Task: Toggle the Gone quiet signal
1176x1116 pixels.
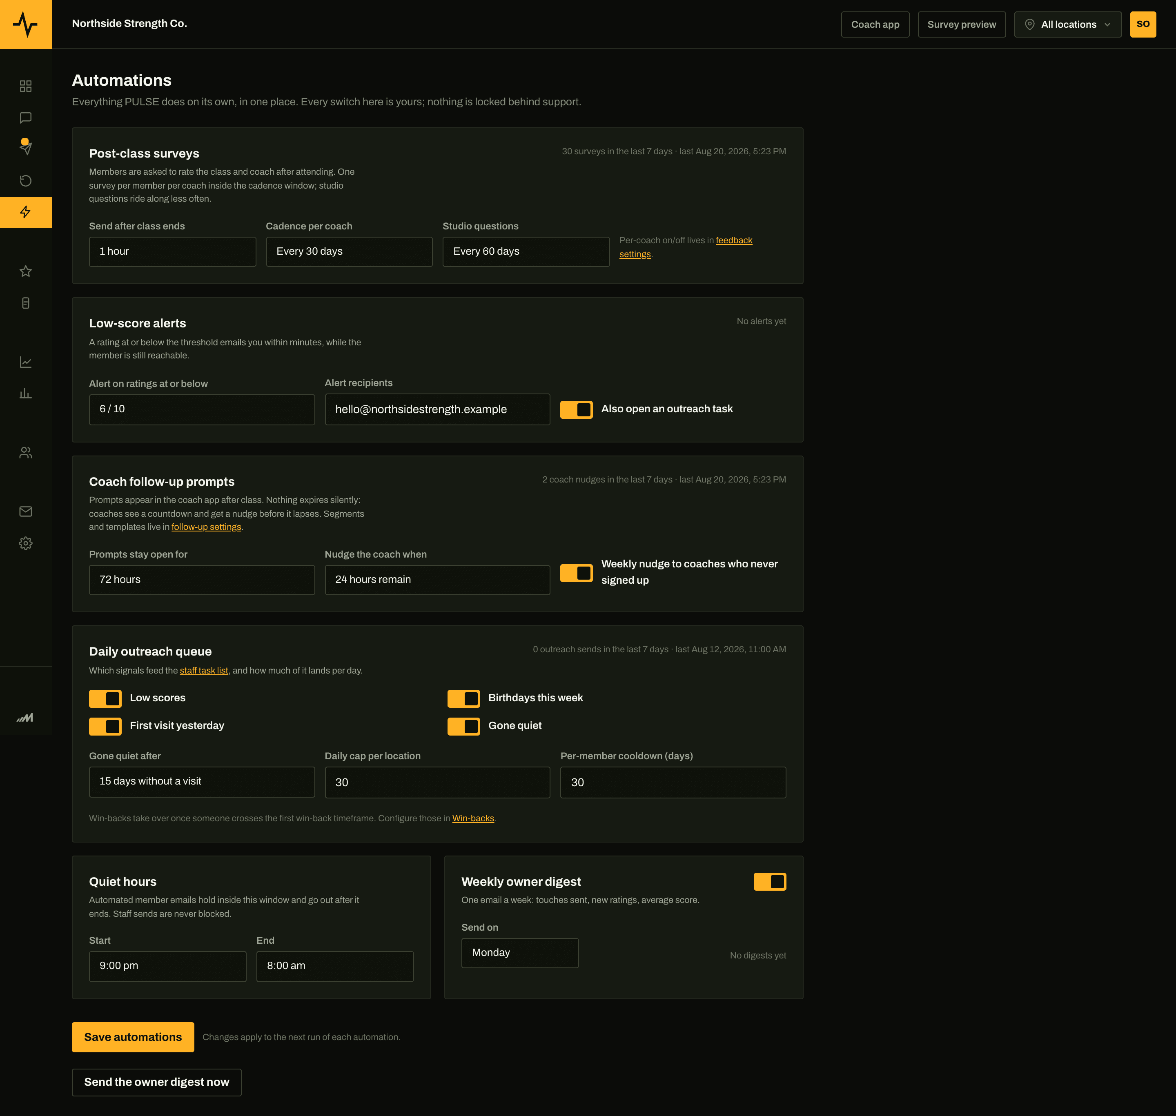Action: click(463, 726)
